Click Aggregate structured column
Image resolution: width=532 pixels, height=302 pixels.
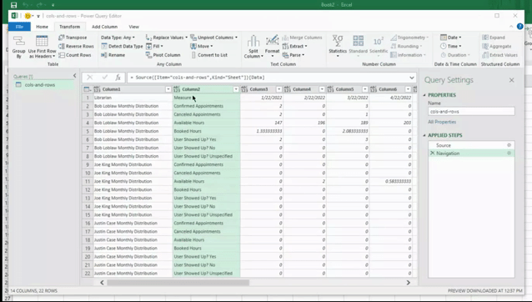tap(496, 46)
